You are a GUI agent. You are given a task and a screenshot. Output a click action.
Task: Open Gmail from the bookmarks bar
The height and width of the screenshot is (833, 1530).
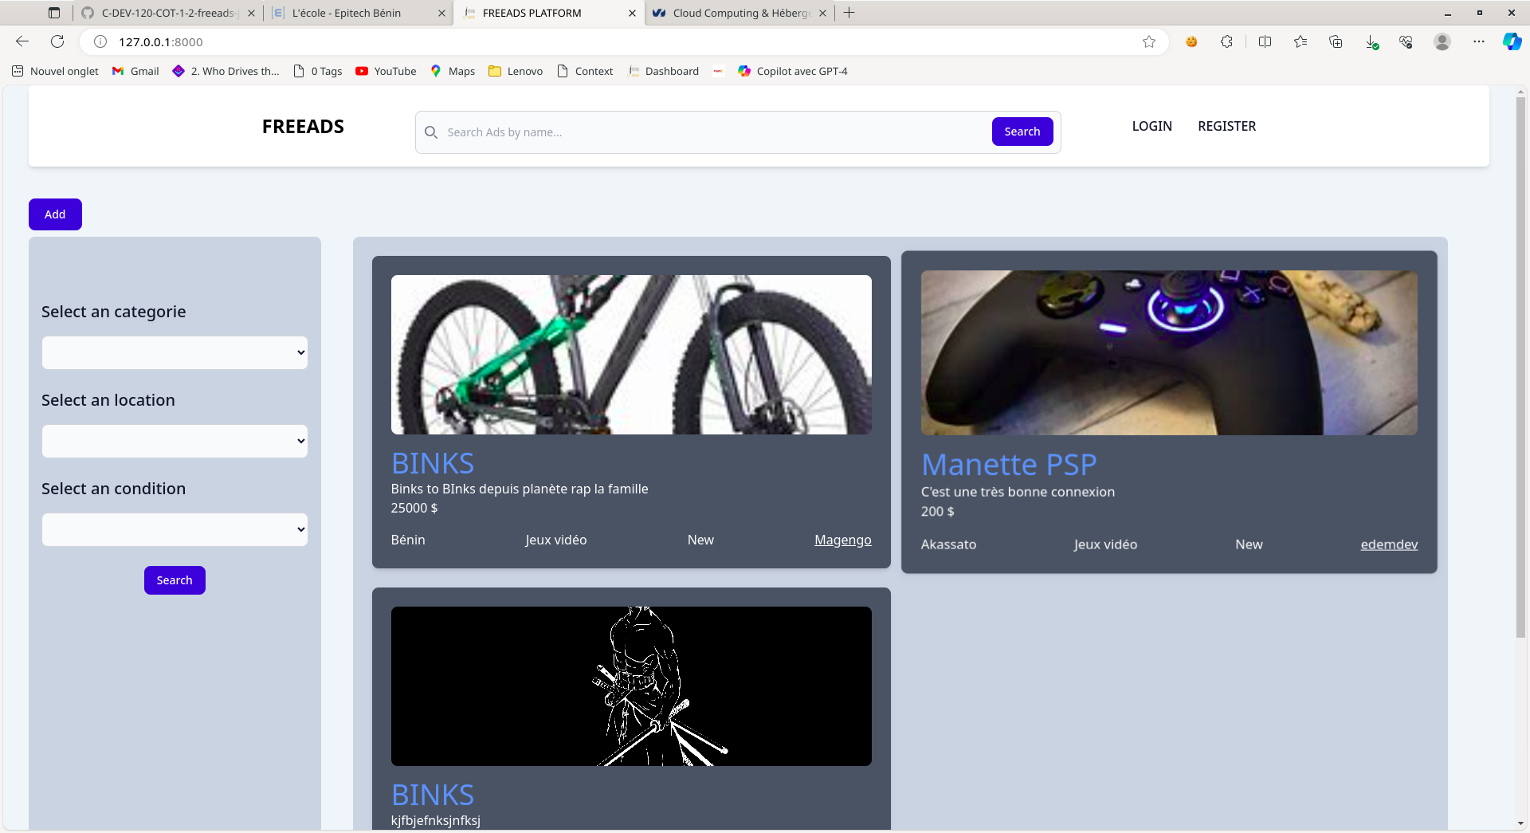click(134, 71)
